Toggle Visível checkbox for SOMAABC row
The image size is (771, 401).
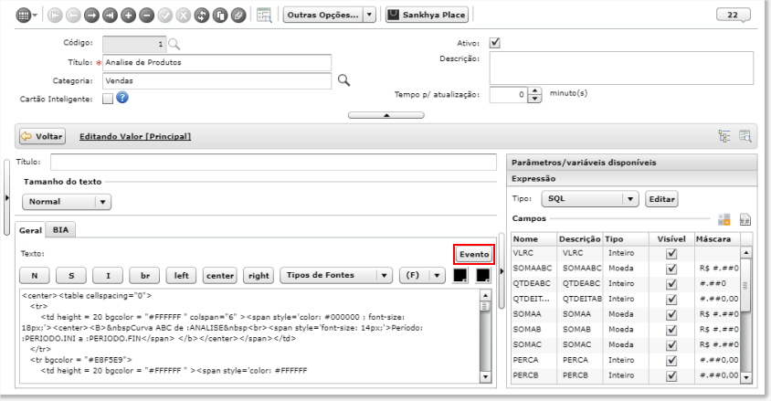tap(671, 269)
